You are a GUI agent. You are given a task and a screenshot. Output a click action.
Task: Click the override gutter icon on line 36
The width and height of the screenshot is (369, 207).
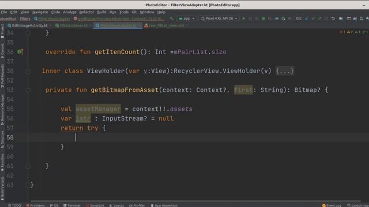20,52
